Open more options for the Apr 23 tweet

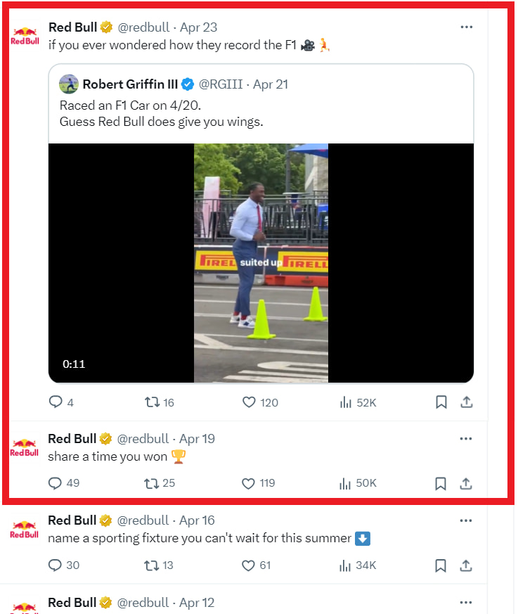point(466,27)
